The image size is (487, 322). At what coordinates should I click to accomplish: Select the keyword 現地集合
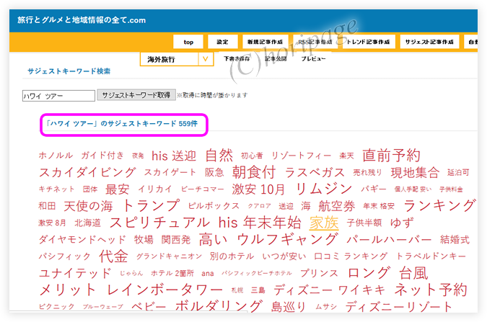click(416, 172)
